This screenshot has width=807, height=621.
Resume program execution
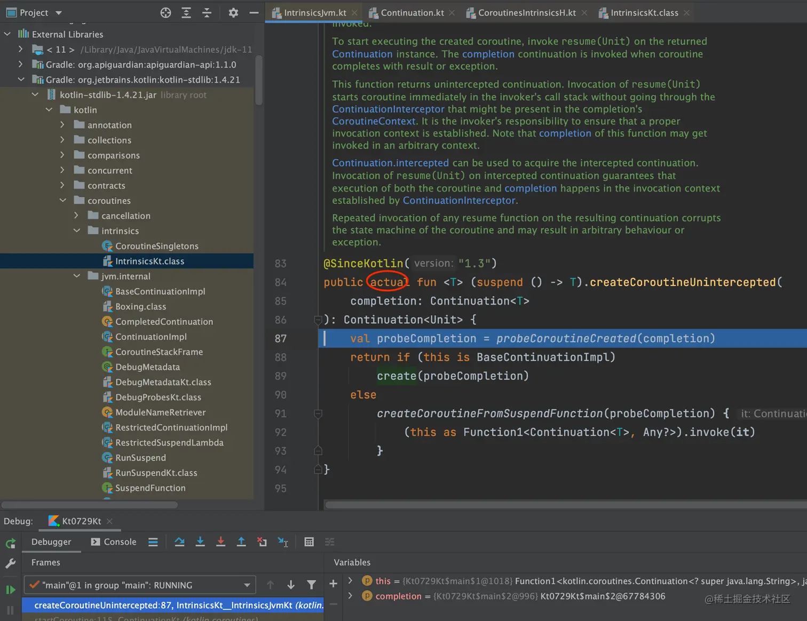(x=10, y=590)
